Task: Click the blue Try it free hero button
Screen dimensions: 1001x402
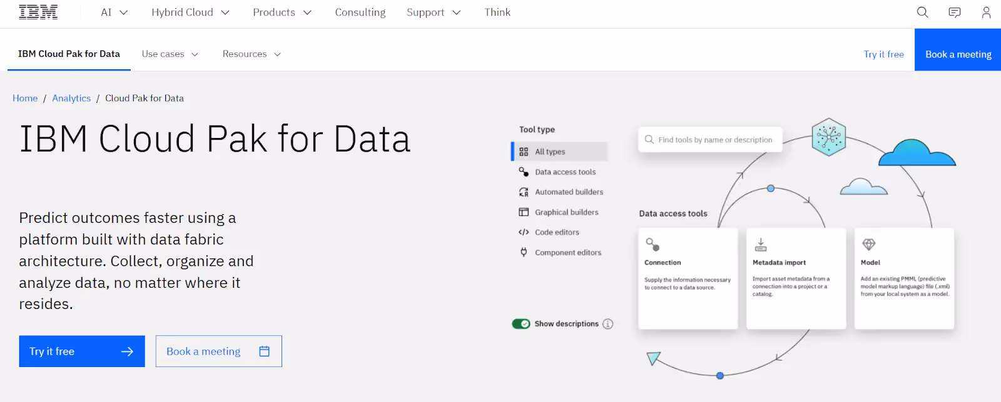Action: (x=82, y=351)
